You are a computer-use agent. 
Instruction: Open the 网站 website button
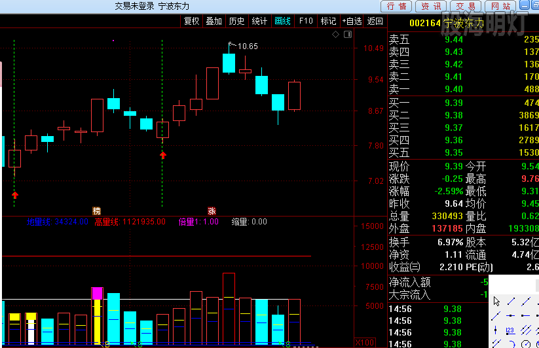click(500, 6)
